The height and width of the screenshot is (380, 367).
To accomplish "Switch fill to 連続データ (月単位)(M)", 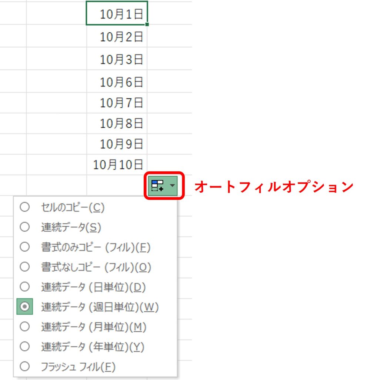I will click(x=94, y=327).
